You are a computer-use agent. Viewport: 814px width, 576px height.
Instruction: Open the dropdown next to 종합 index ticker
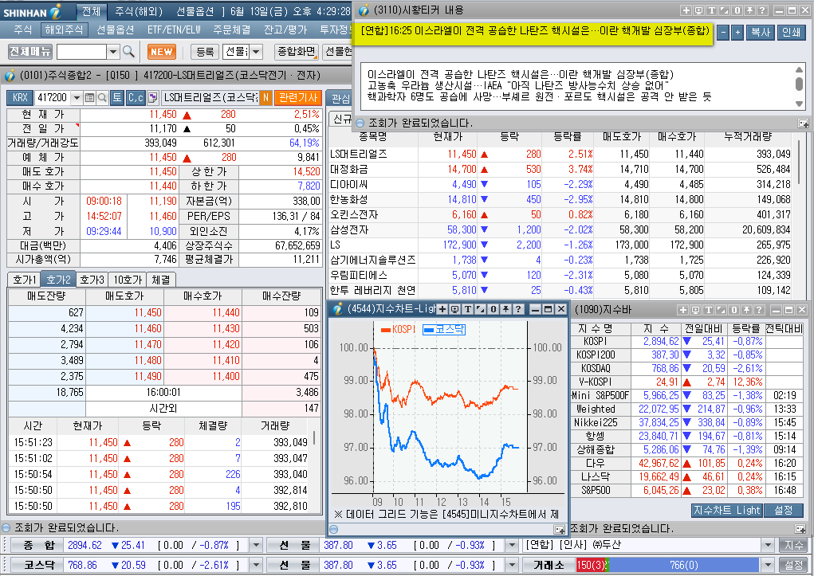(255, 545)
